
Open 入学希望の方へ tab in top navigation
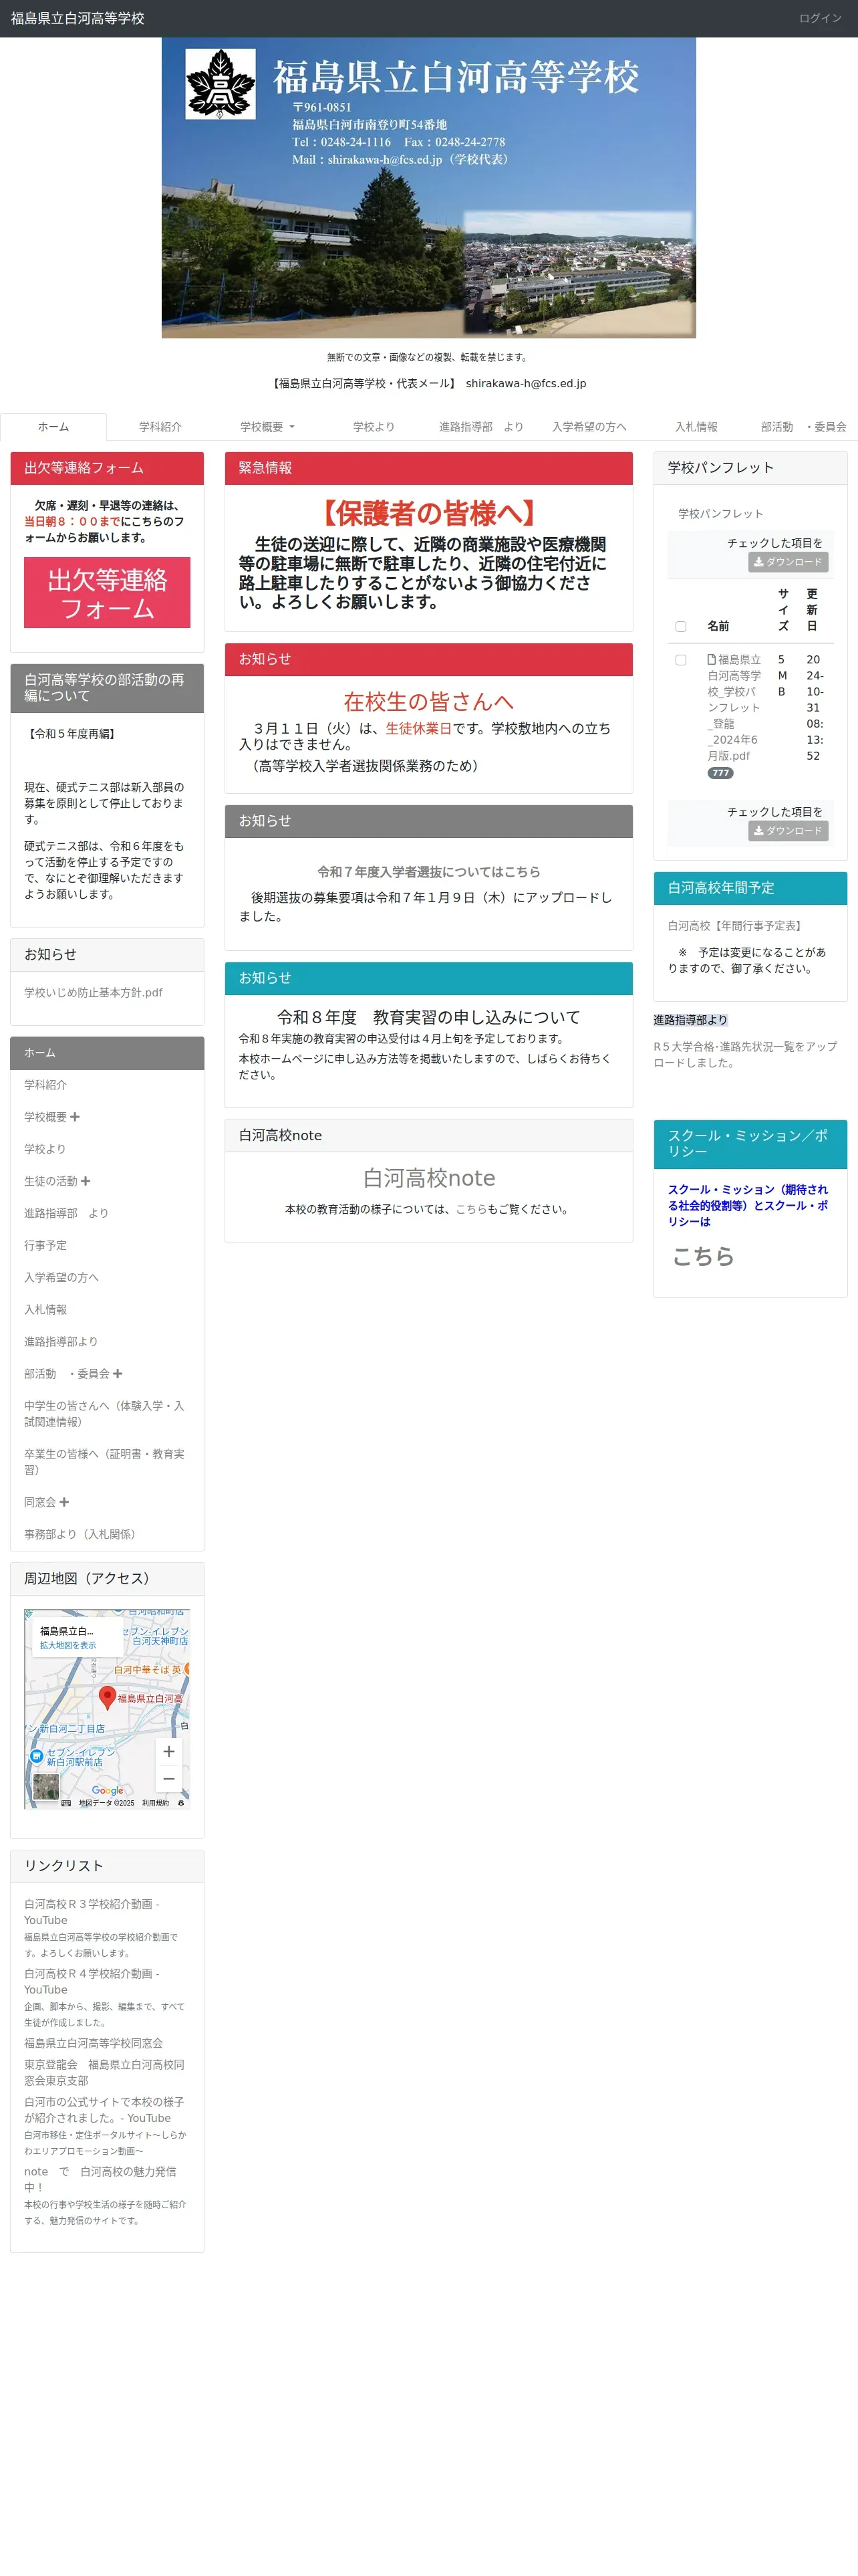(589, 427)
